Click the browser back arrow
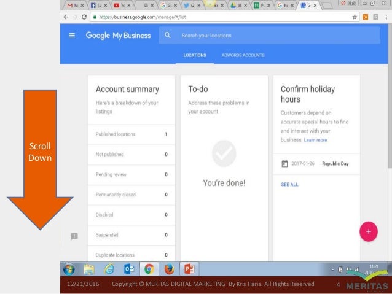The height and width of the screenshot is (294, 392). click(x=66, y=17)
